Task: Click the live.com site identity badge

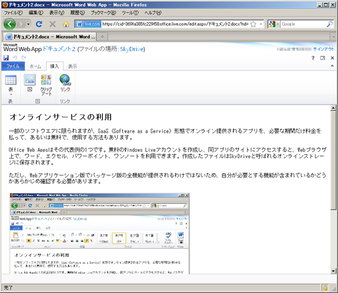Action: (88, 24)
